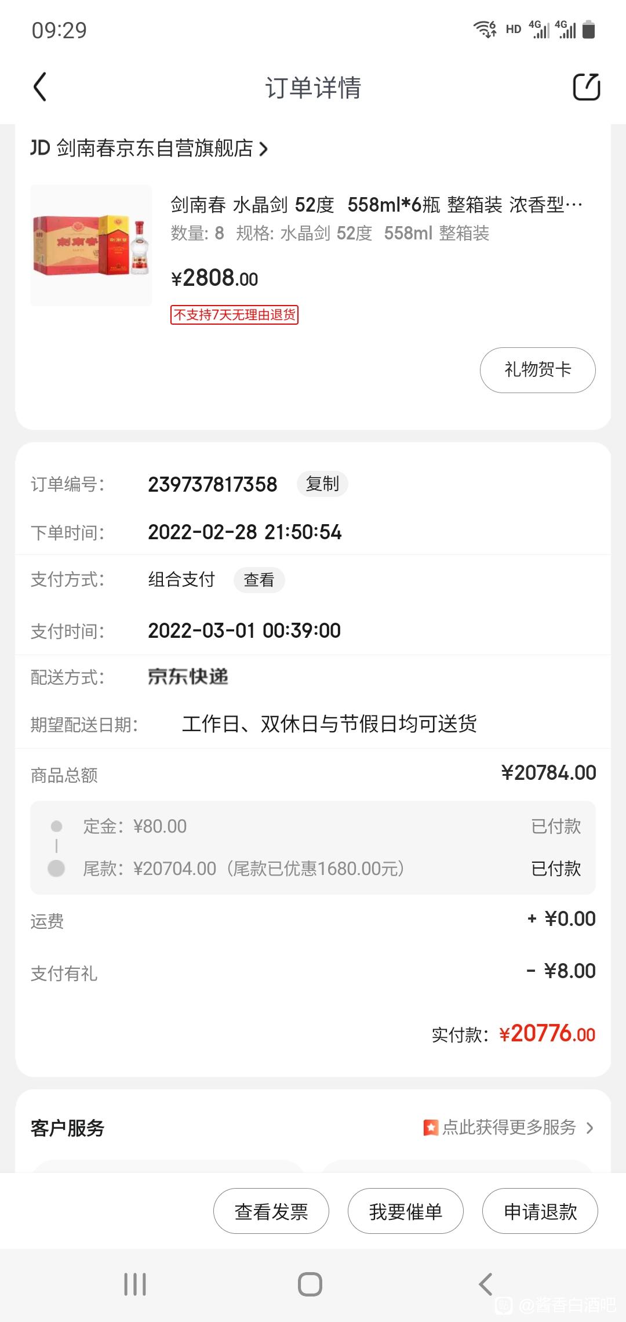Image resolution: width=626 pixels, height=1322 pixels.
Task: Tap 申请退款 to request refund
Action: point(540,1211)
